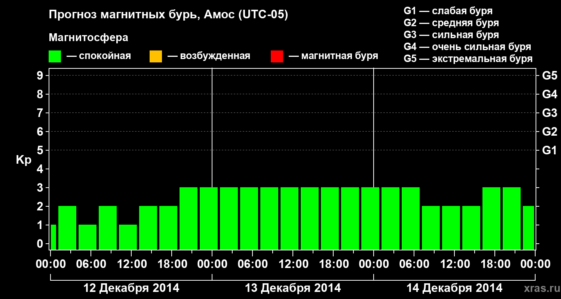561x299 pixels.
Task: Click the 'G3 — сильная буря' legend line
Action: coord(451,35)
